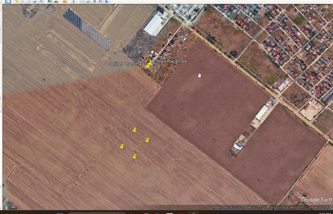
Task: Select the Add Path tool
Action: 29,1
